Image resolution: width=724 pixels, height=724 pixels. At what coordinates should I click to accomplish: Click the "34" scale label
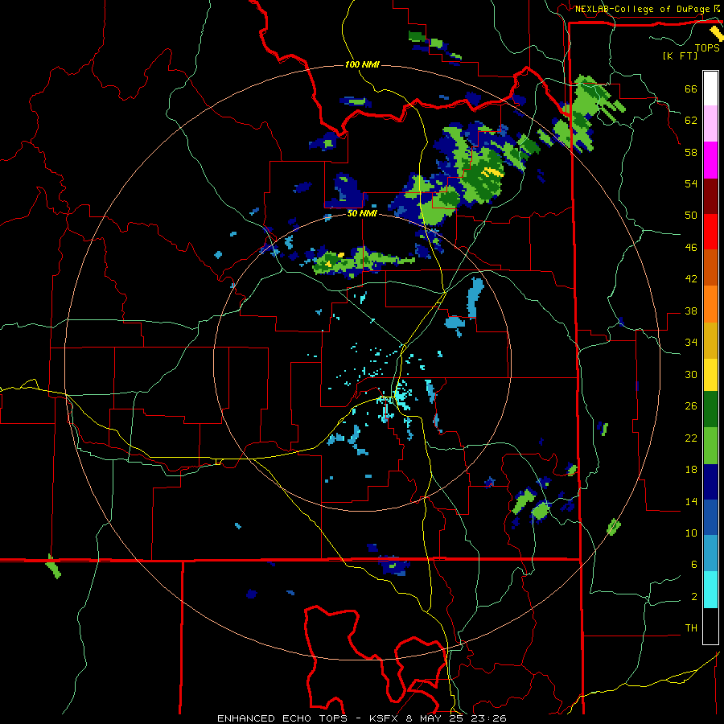click(691, 342)
